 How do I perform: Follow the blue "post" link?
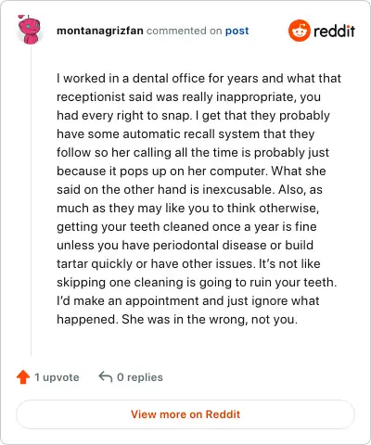[x=237, y=32]
